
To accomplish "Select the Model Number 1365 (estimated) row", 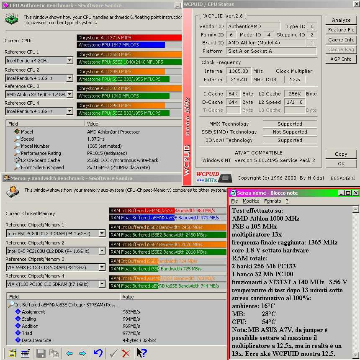I will point(94,146).
